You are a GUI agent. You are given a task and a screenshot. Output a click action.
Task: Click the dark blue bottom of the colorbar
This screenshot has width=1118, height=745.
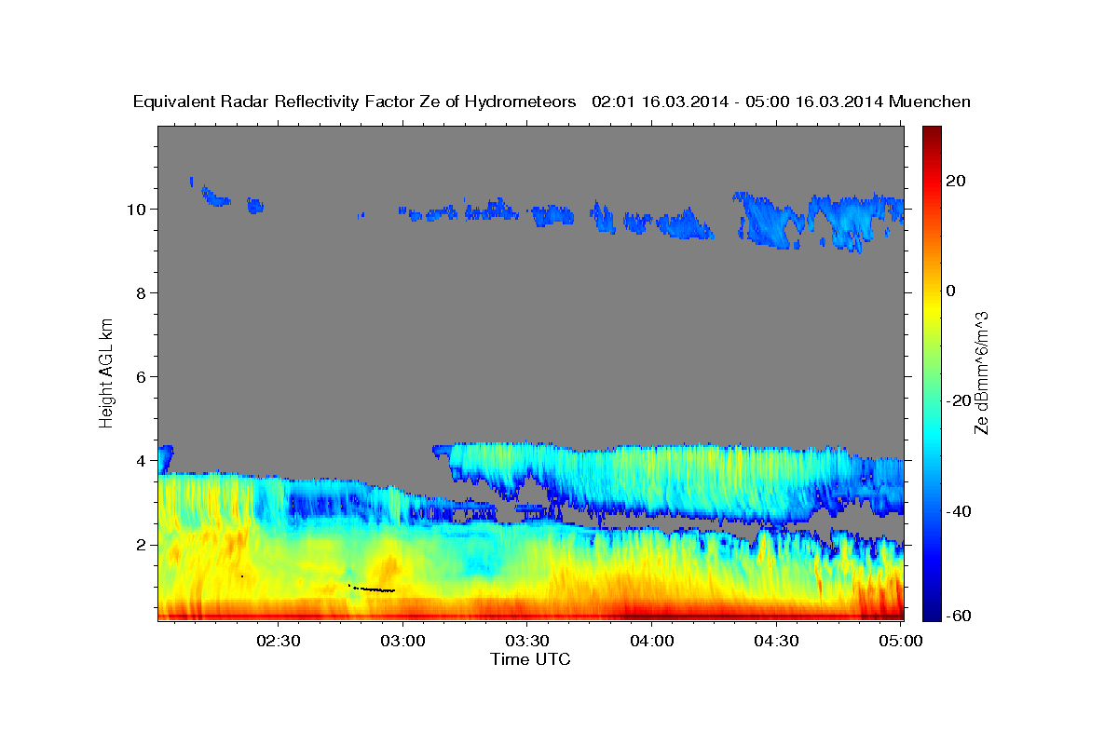tap(932, 613)
